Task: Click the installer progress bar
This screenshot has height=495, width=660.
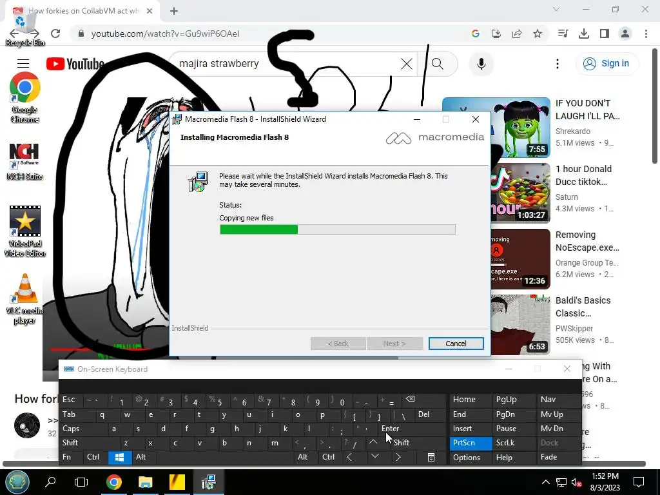Action: (338, 229)
